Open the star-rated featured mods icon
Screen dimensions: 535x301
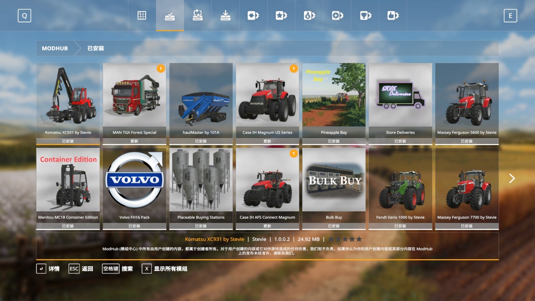click(281, 16)
